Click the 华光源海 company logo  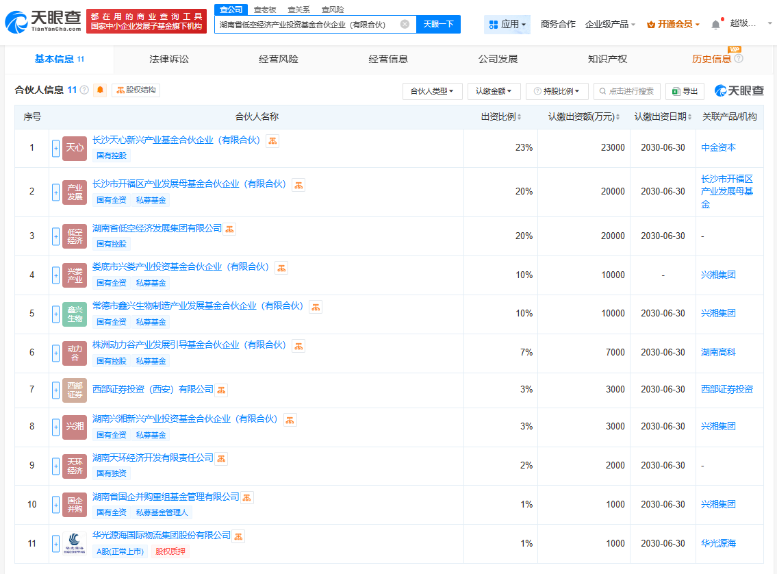point(75,543)
